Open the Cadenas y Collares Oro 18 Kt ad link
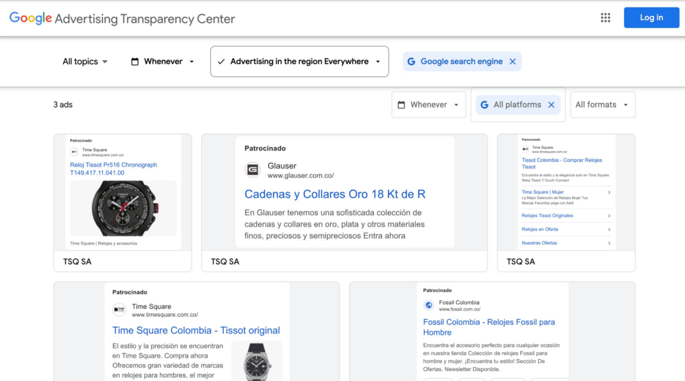 tap(335, 195)
